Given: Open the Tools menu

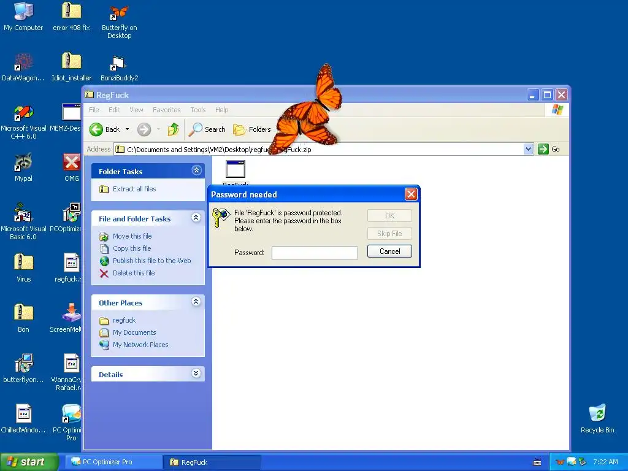Looking at the screenshot, I should click(198, 110).
